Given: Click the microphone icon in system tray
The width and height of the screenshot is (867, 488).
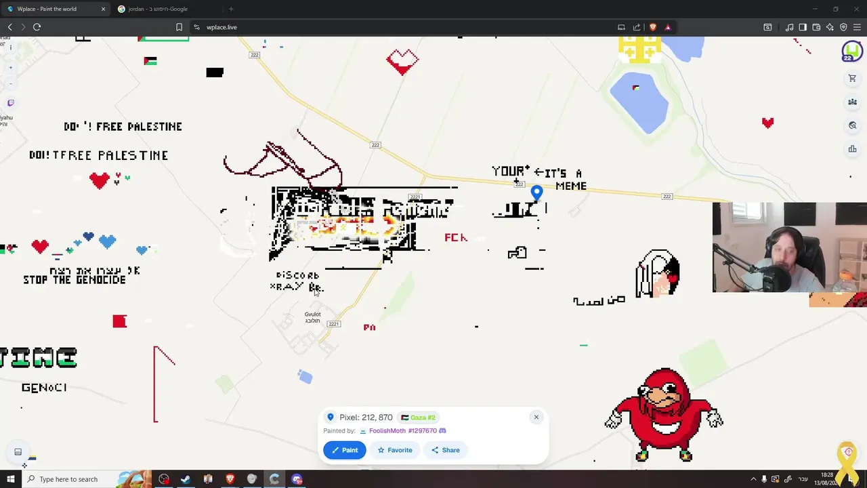Looking at the screenshot, I should [x=764, y=479].
